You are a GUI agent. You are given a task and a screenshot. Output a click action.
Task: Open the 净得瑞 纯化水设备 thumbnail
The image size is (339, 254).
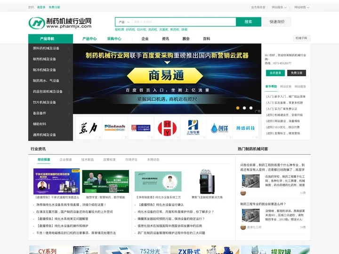click(158, 182)
